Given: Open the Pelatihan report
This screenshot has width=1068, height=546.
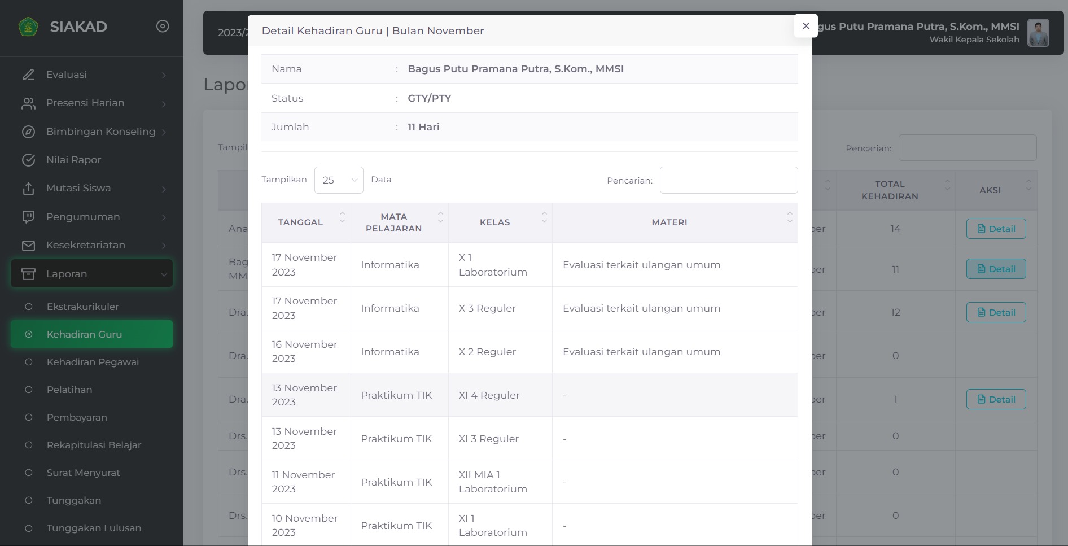Looking at the screenshot, I should [x=91, y=390].
